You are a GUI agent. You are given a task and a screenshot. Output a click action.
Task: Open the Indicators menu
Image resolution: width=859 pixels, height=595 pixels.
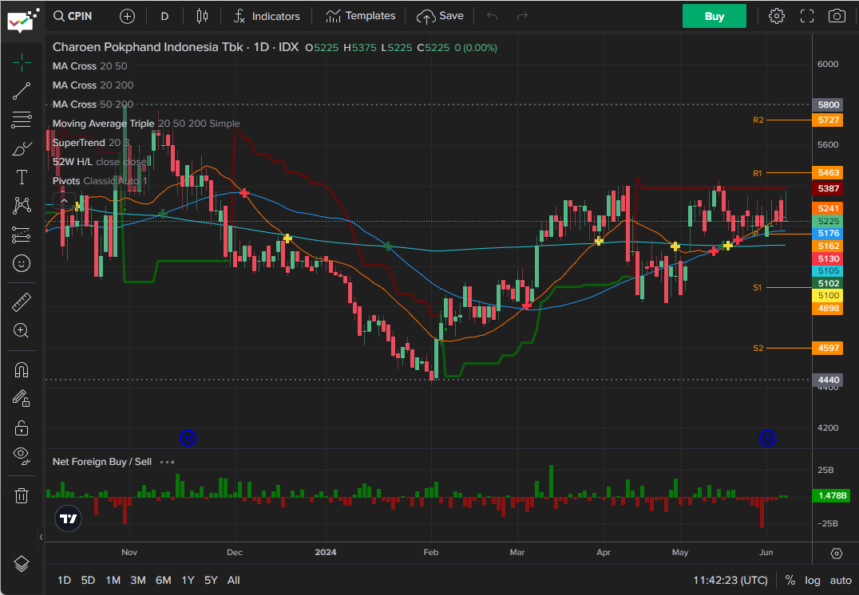pyautogui.click(x=267, y=16)
